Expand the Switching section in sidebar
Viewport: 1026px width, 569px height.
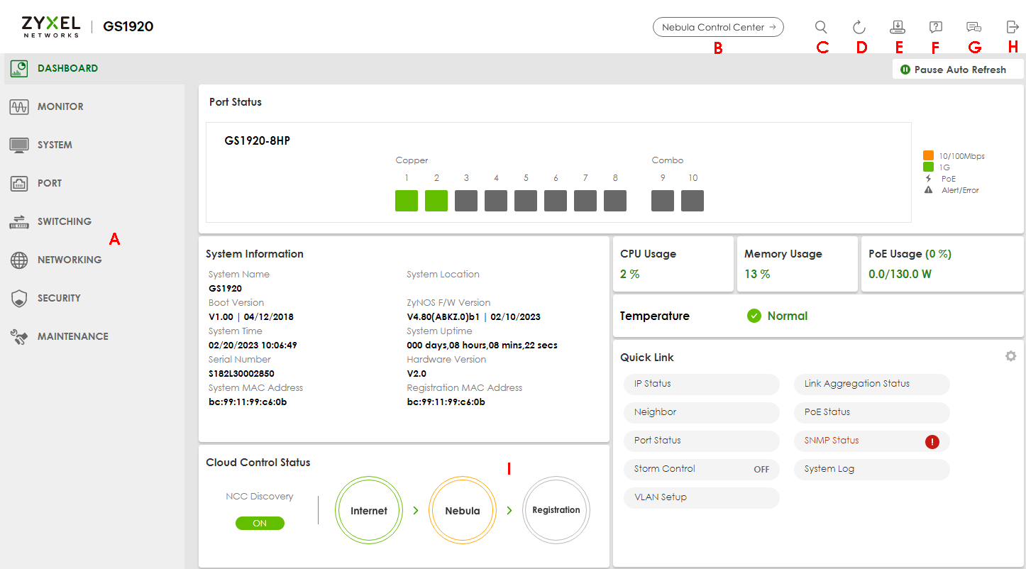point(64,221)
